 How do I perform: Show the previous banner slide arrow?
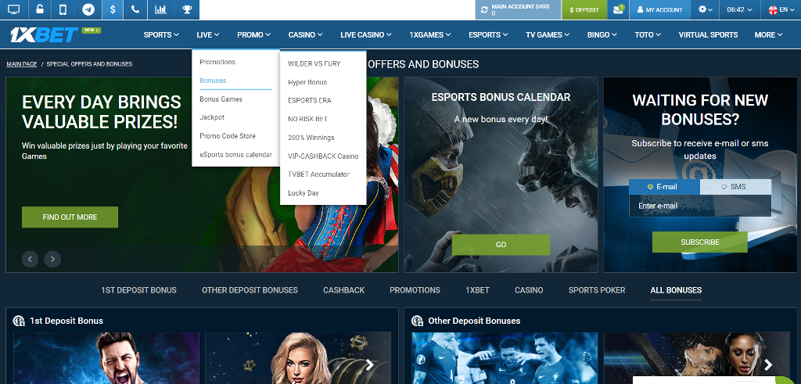click(x=31, y=259)
